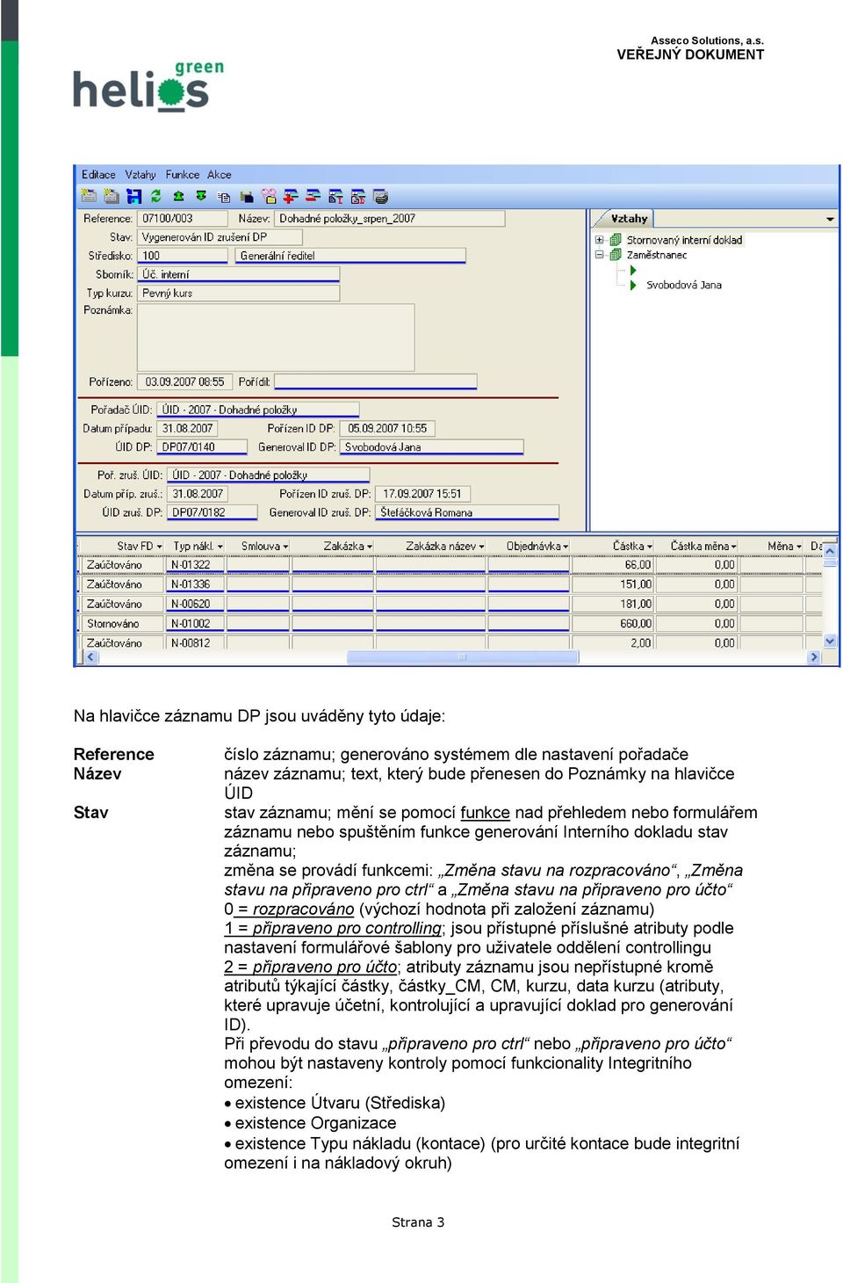Screen dimensions: 843x1283
Task: Click the Sborník field Úč. interní
Action: tap(239, 274)
